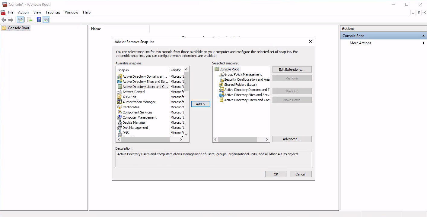Click the Snap-in column header

point(142,70)
